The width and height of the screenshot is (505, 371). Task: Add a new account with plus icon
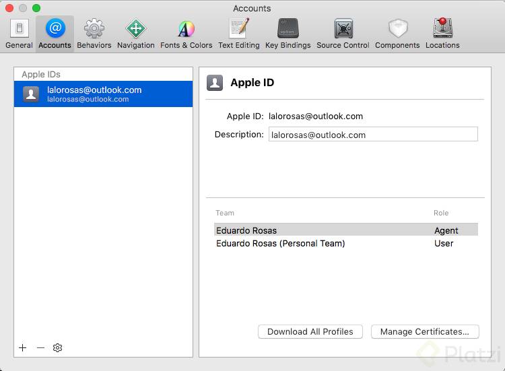click(x=22, y=348)
